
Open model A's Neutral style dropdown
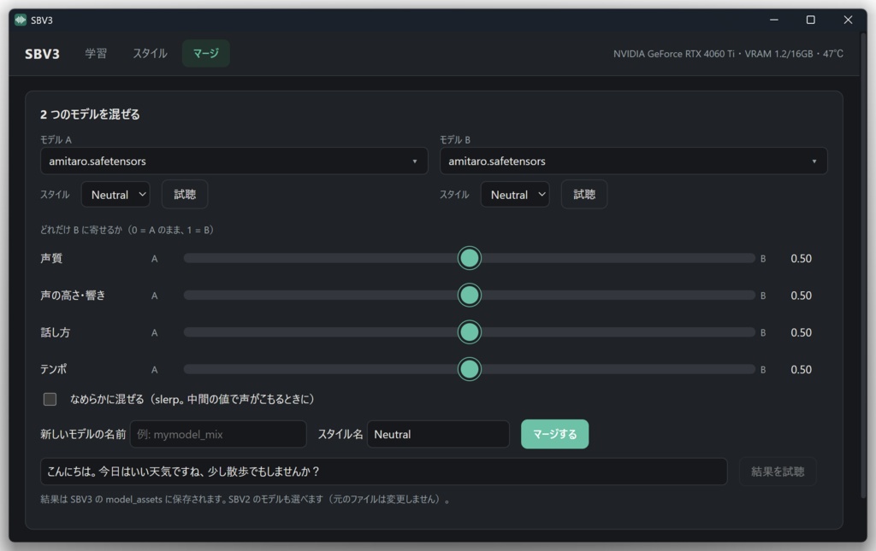(x=115, y=195)
